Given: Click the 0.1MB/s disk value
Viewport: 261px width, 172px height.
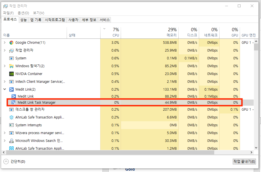Looking at the screenshot, I should point(191,58).
